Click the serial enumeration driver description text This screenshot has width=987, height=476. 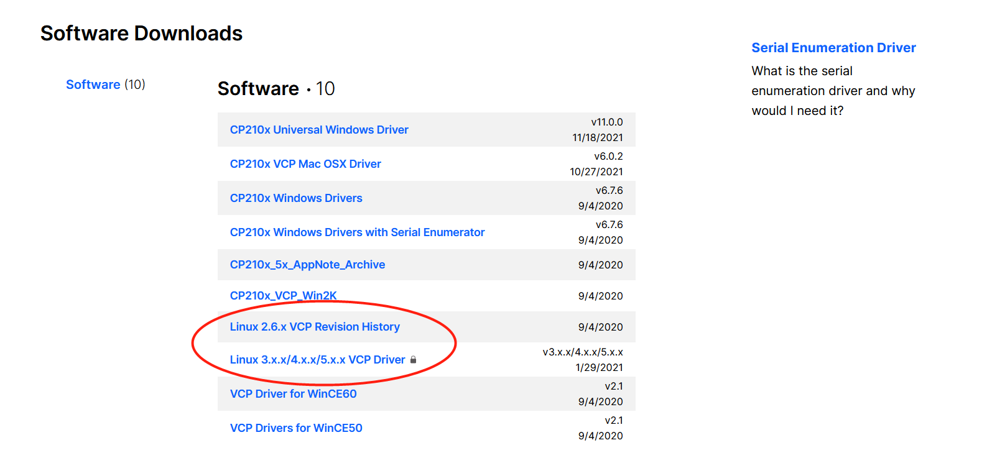[833, 91]
